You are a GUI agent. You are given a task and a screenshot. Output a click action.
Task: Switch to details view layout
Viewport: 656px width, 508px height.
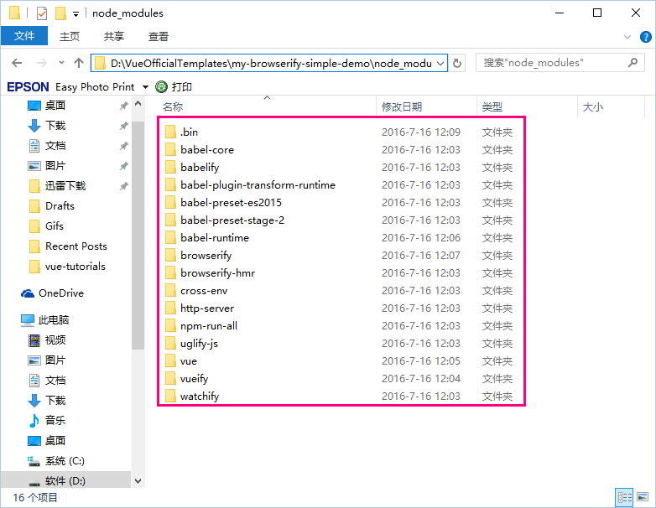(625, 497)
